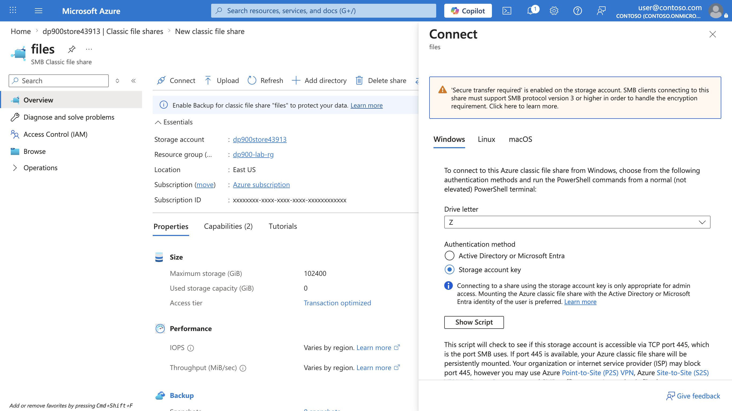This screenshot has height=411, width=732.
Task: Open storage account dp900store43913 link
Action: tap(259, 139)
